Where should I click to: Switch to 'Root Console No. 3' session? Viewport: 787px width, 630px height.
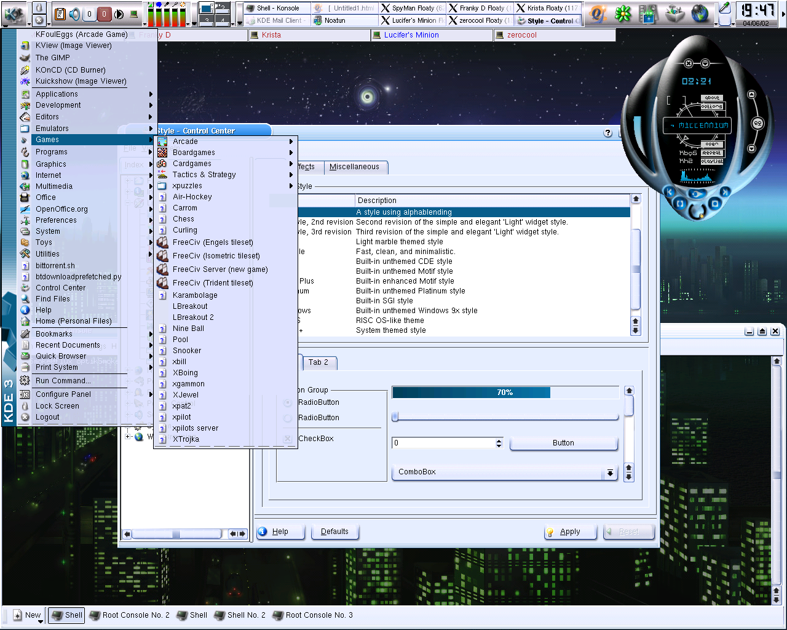click(312, 615)
